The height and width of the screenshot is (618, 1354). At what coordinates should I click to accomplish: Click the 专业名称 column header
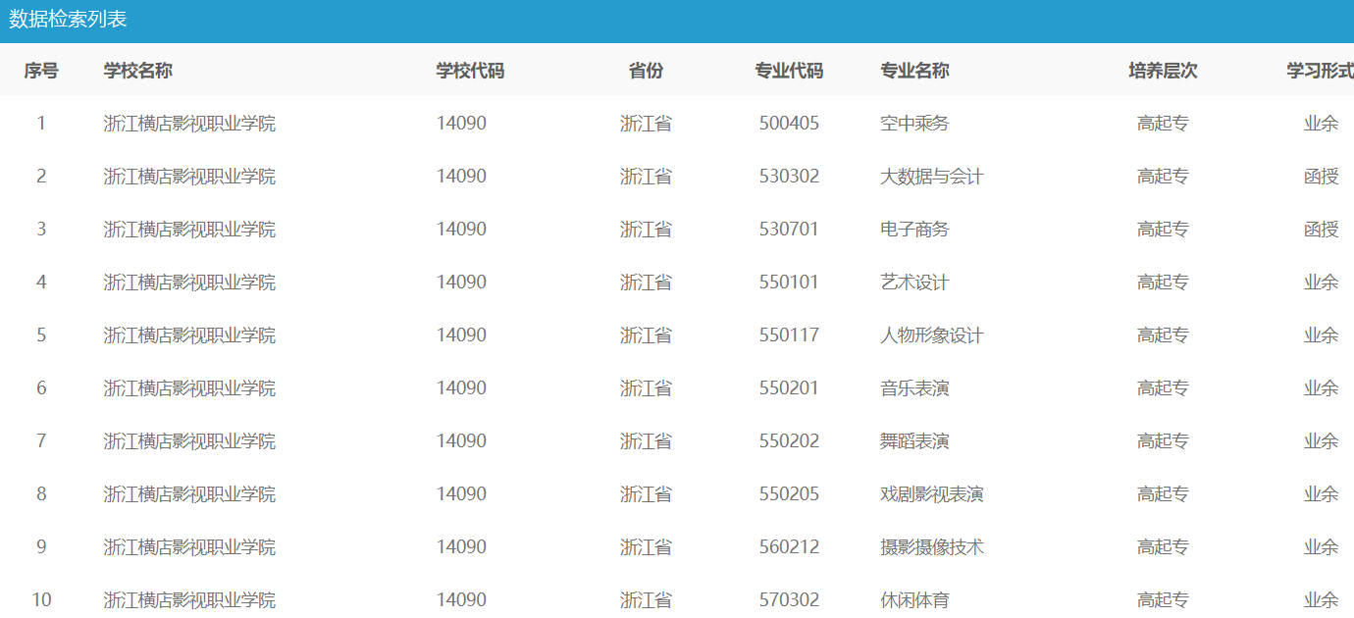pyautogui.click(x=915, y=71)
